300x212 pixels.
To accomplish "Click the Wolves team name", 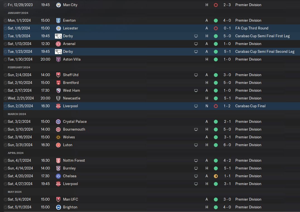I will (x=69, y=137).
